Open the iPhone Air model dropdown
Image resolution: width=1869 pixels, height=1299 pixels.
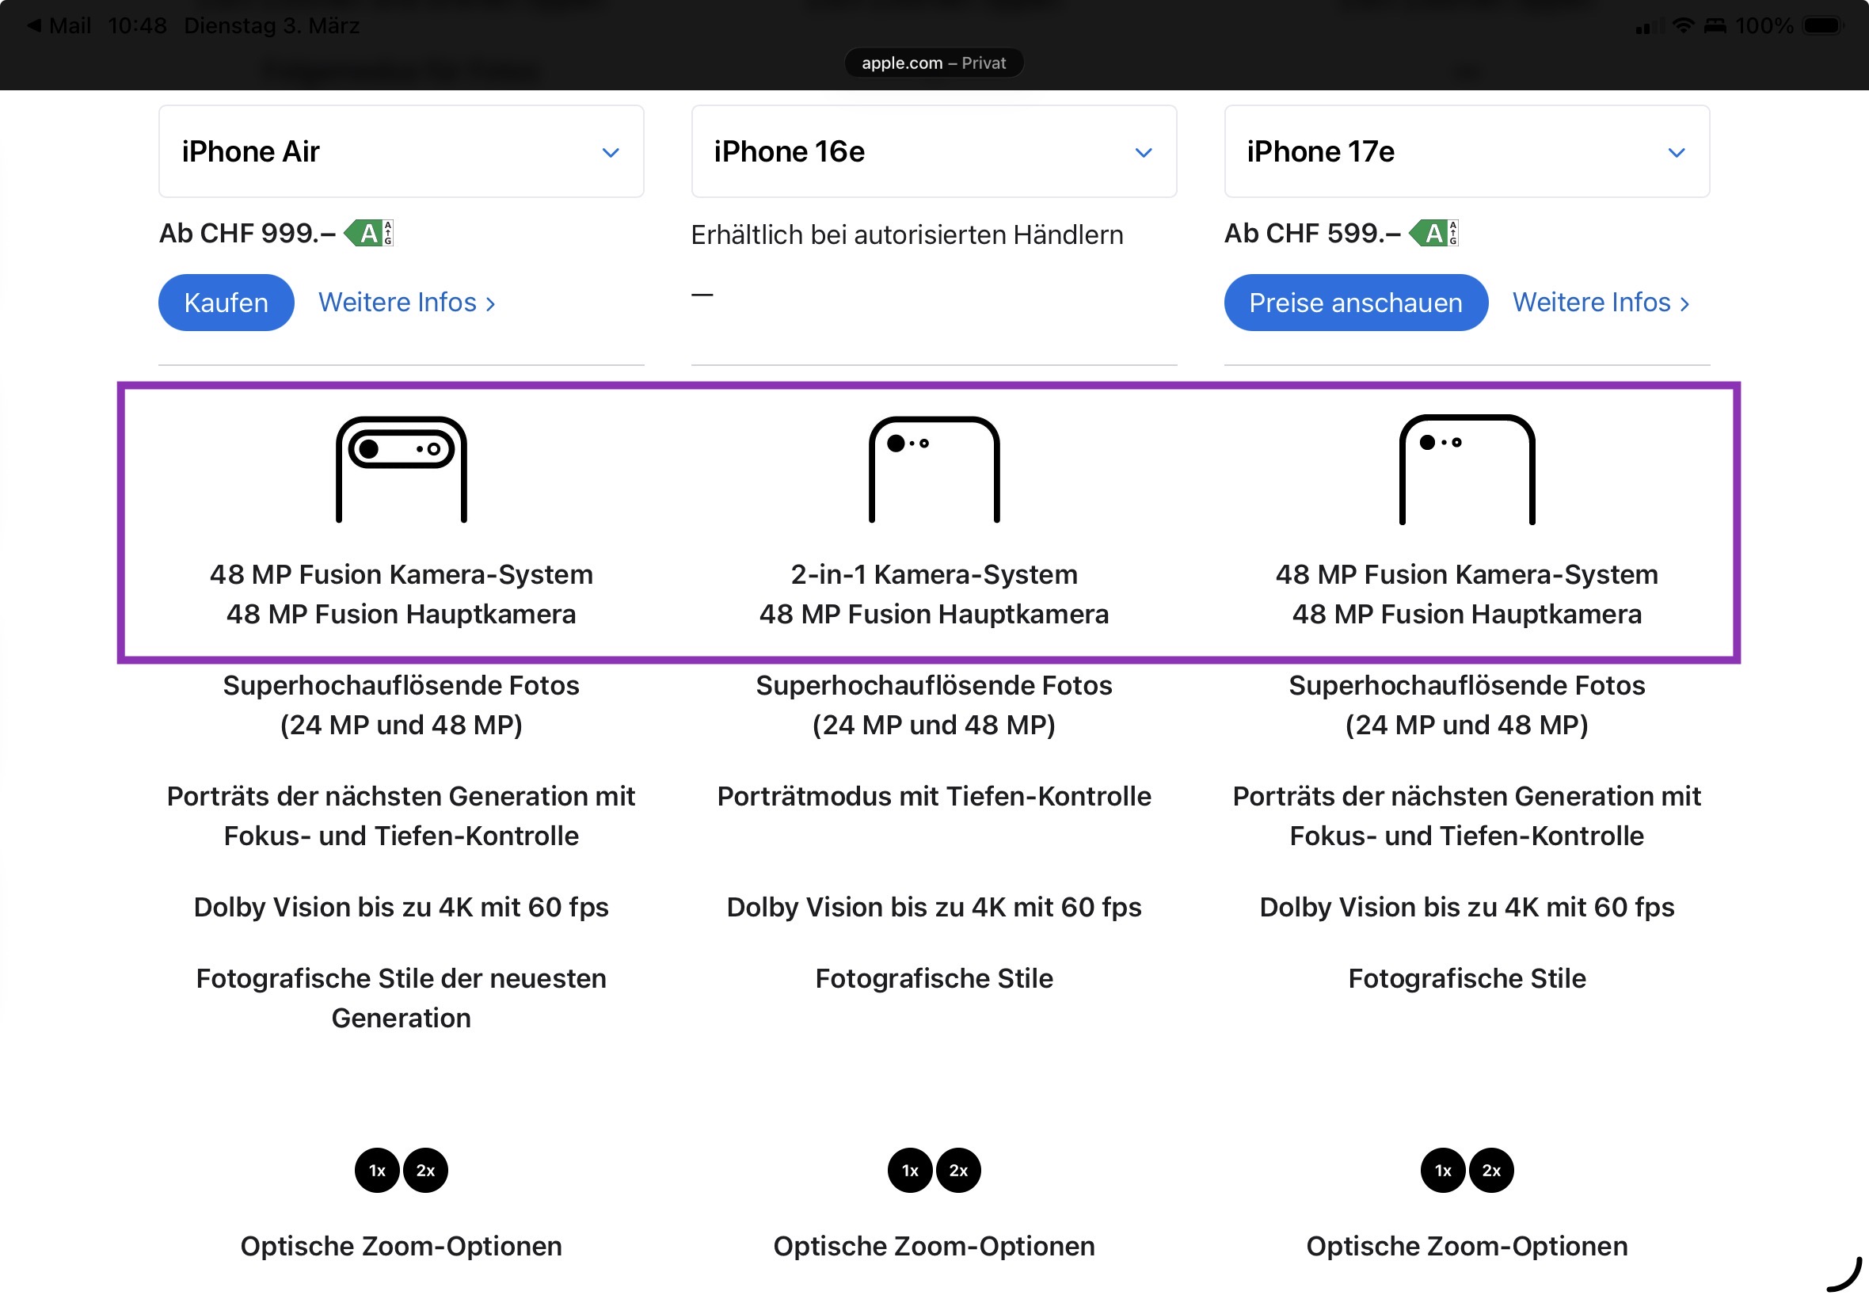click(x=402, y=152)
